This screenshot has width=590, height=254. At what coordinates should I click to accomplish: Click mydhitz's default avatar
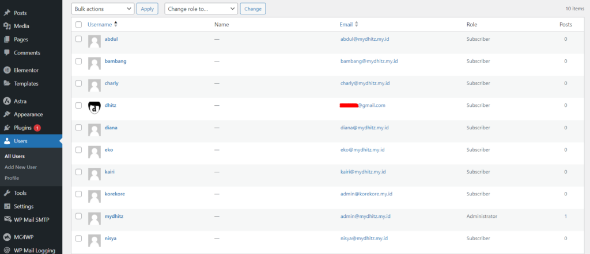[x=94, y=219]
